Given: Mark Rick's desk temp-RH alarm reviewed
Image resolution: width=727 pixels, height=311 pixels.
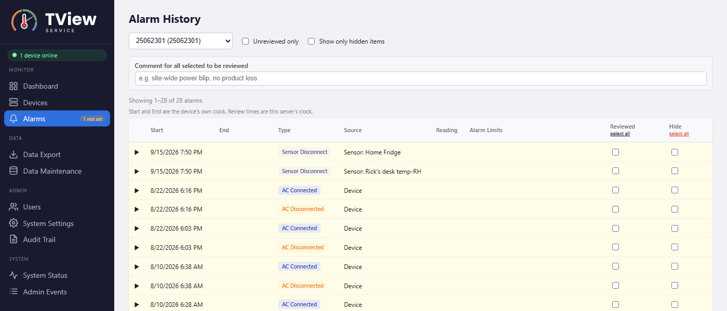Looking at the screenshot, I should pos(615,171).
